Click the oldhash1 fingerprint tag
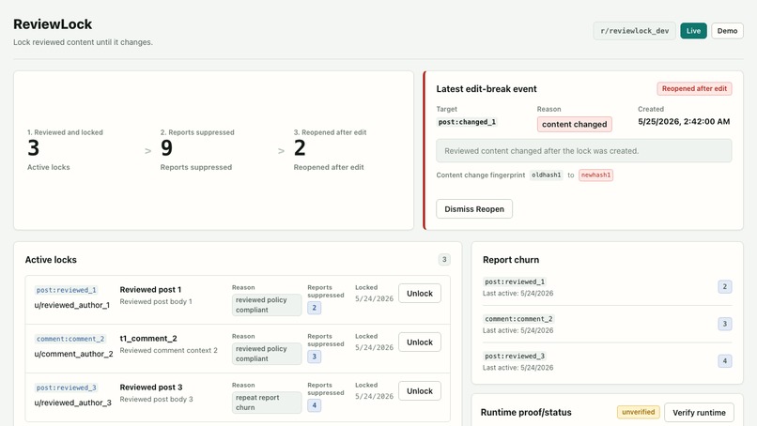757x426 pixels. tap(546, 175)
